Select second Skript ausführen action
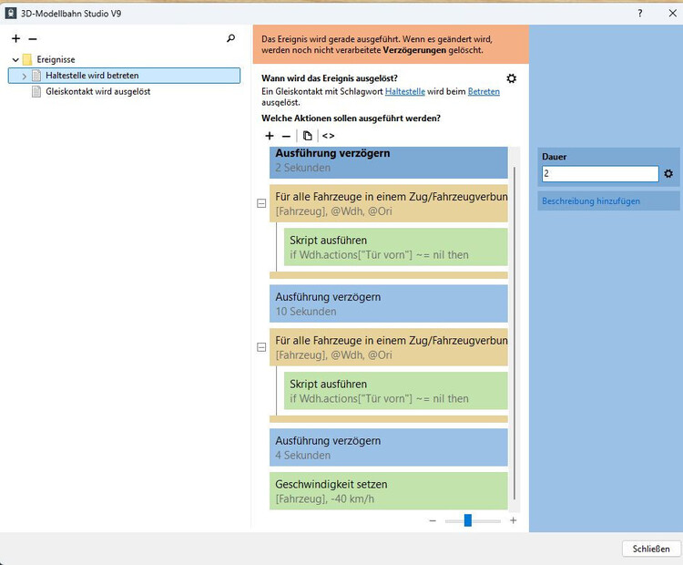The image size is (683, 565). 395,391
